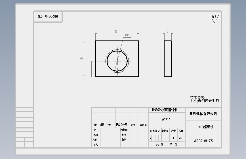Click the 审核 label

tap(124, 135)
